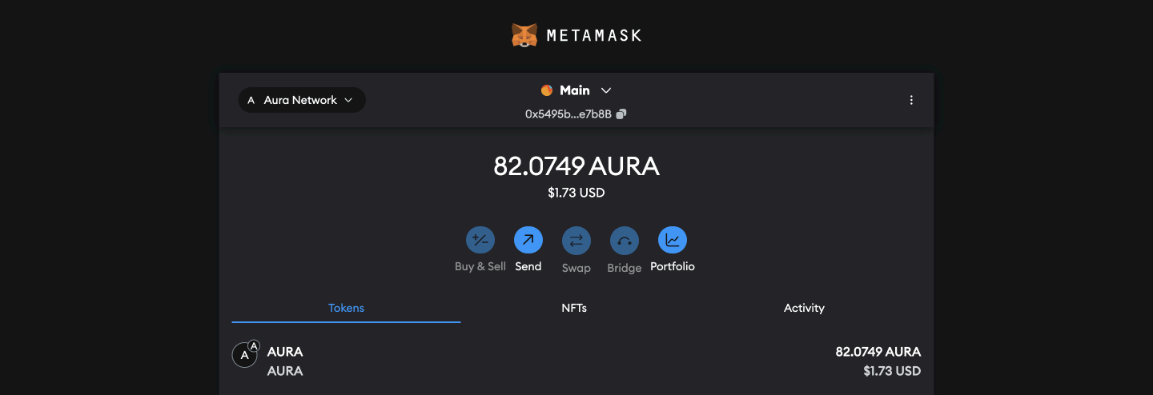Screen dimensions: 1153x395
Task: Open the AURA token row name
Action: (x=285, y=352)
